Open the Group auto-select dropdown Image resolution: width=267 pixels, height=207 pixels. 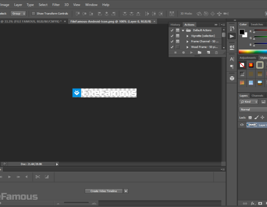point(18,13)
